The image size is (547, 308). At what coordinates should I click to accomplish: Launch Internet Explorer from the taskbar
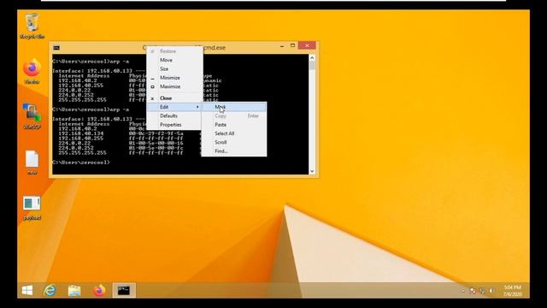coord(50,290)
